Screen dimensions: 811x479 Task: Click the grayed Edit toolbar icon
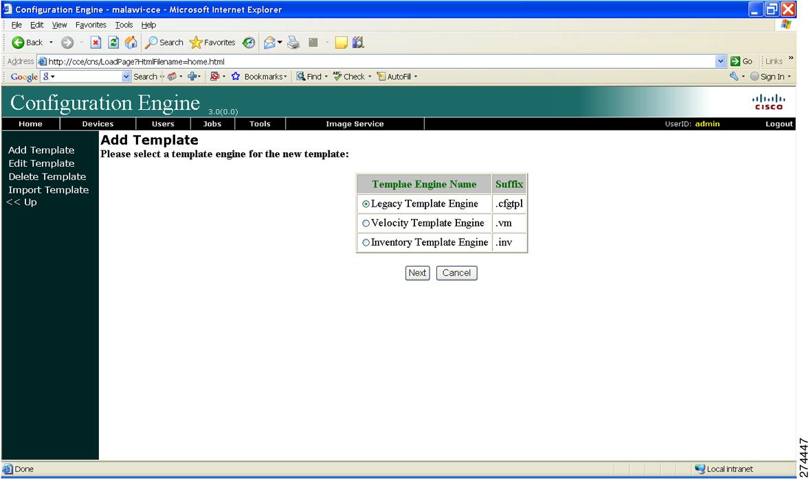click(x=313, y=43)
